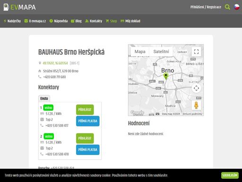242x182 pixels.
Task: Click the BAUHAUS Brno Heršpická heading
Action: click(71, 52)
